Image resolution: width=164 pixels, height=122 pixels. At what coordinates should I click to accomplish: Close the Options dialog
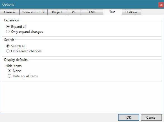(x=161, y=5)
